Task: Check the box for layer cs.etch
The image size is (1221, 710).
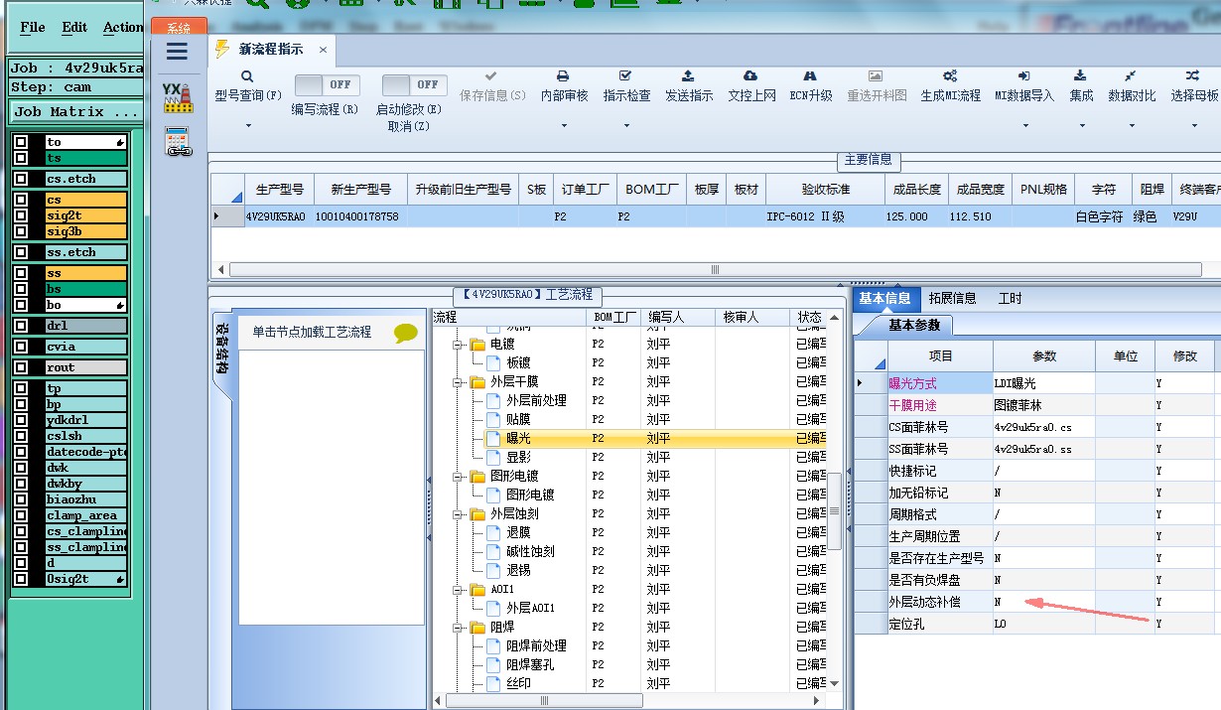Action: [20, 179]
